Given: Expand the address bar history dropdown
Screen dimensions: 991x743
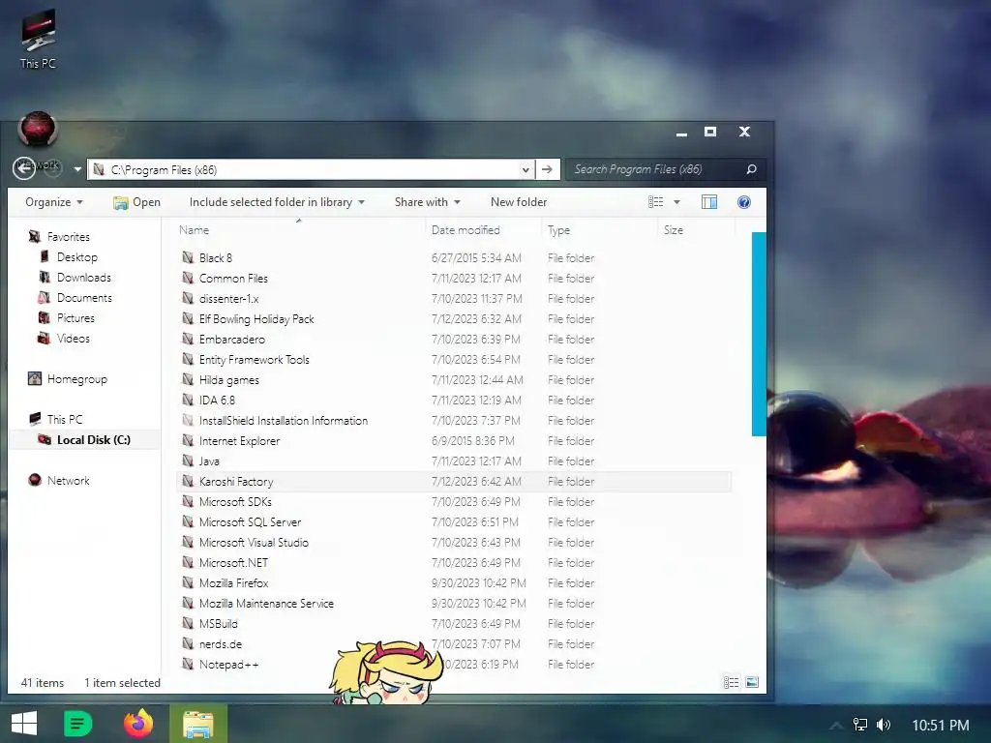Looking at the screenshot, I should (x=526, y=169).
